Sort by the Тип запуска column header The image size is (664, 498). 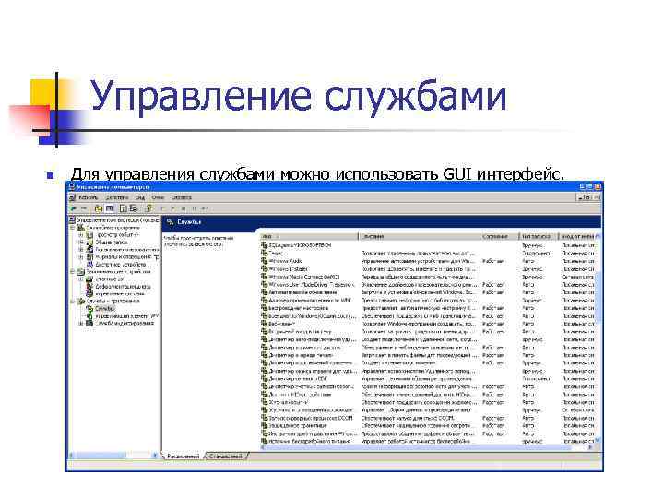click(539, 236)
